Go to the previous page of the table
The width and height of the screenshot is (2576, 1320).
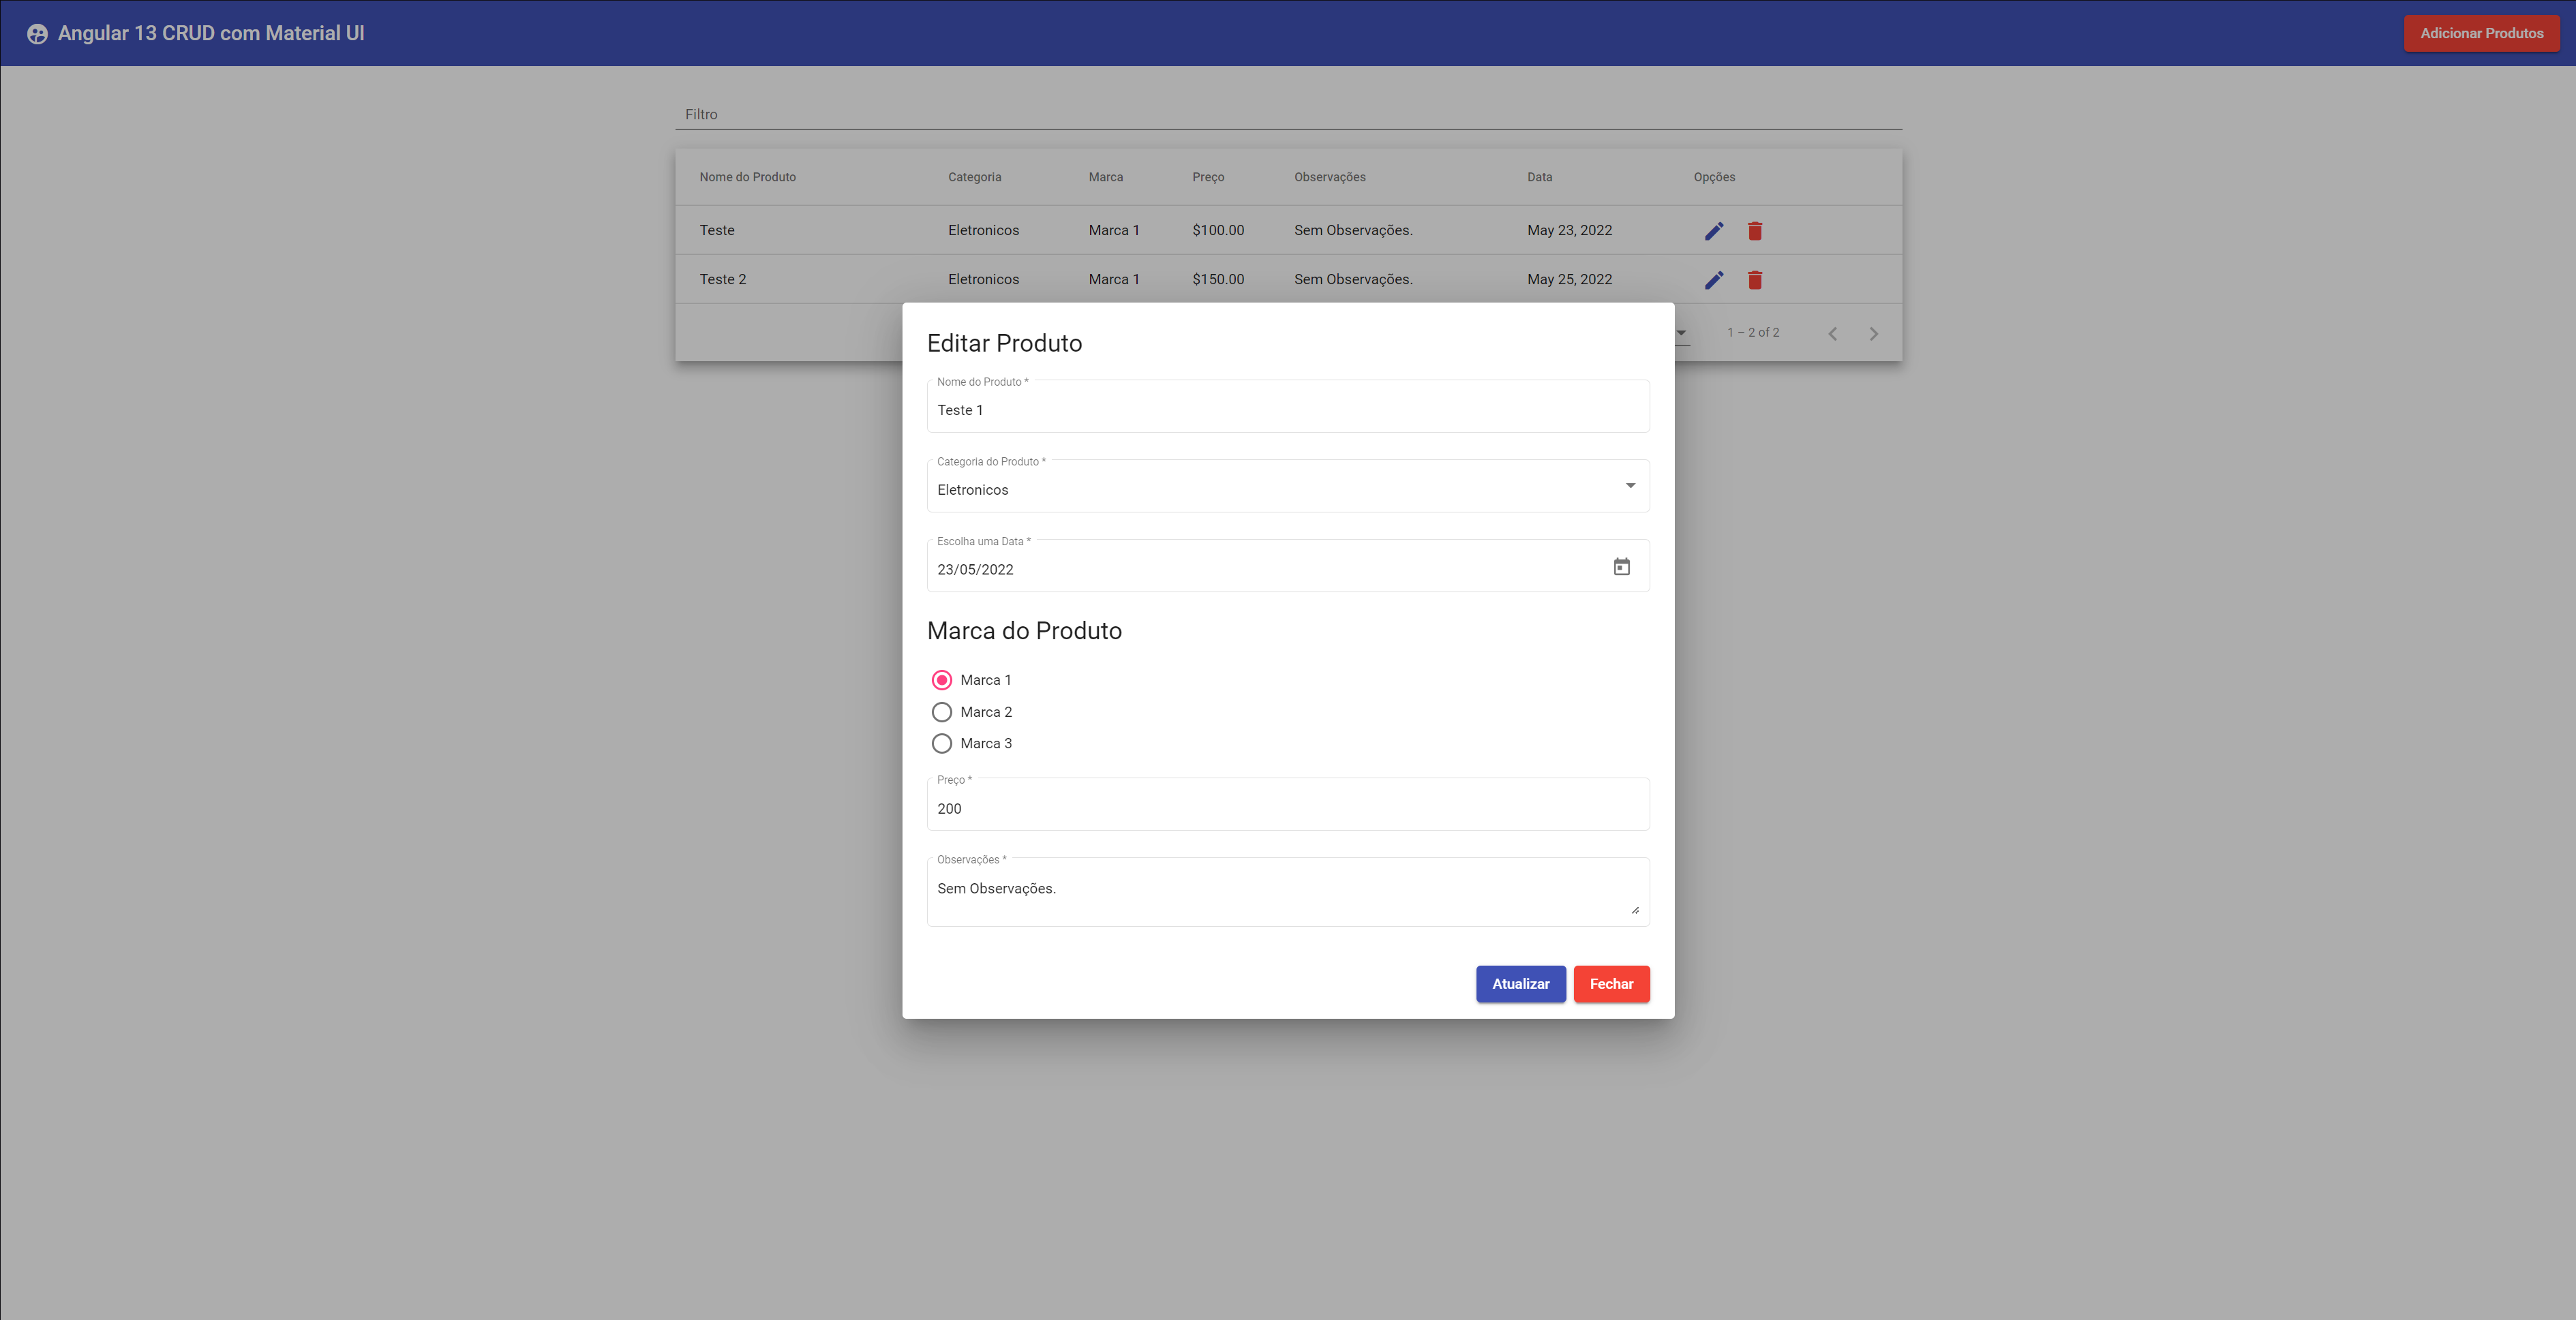coord(1832,334)
